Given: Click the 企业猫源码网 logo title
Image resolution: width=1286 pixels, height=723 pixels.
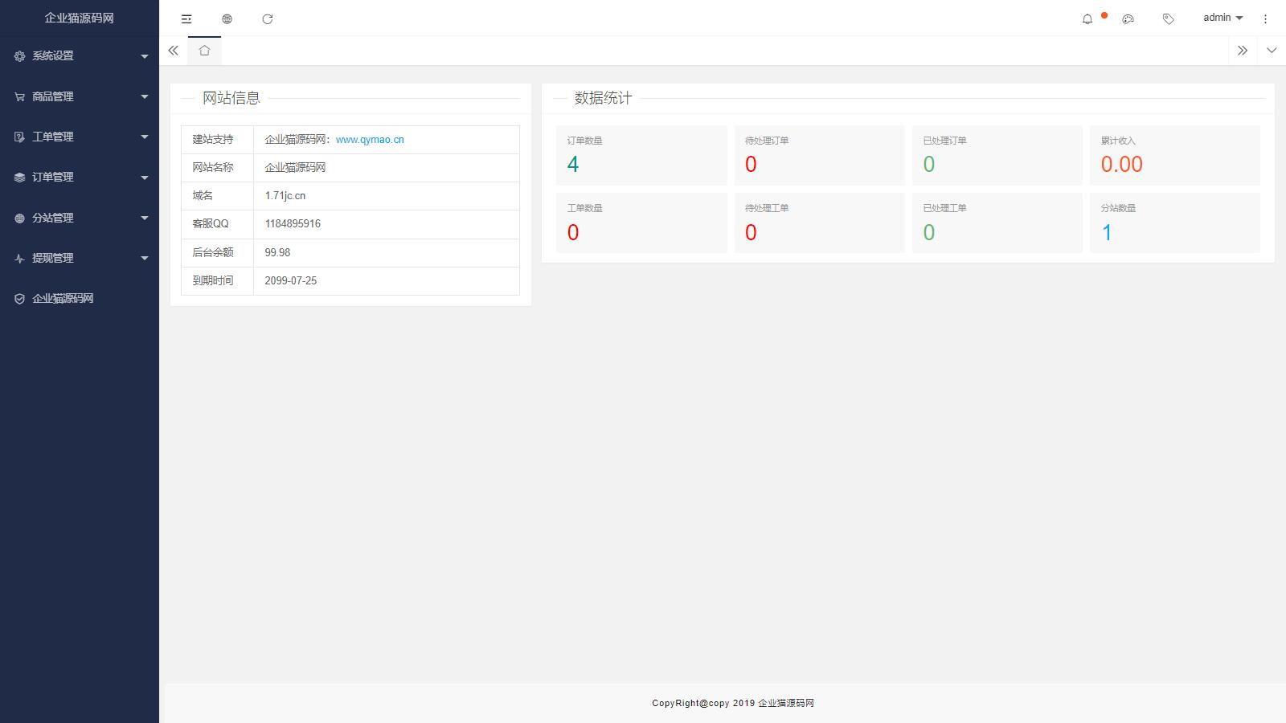Looking at the screenshot, I should (x=79, y=18).
